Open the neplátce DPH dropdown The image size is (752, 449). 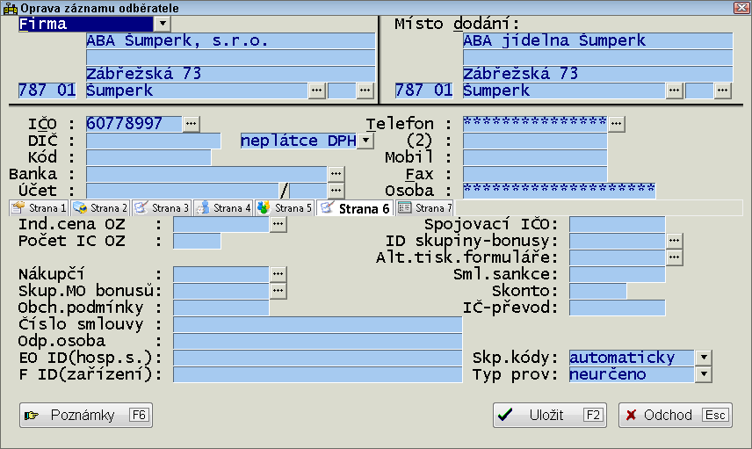(365, 141)
